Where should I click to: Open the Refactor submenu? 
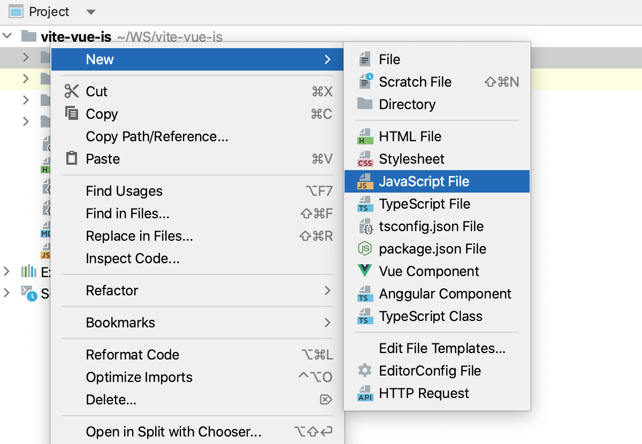click(x=112, y=290)
